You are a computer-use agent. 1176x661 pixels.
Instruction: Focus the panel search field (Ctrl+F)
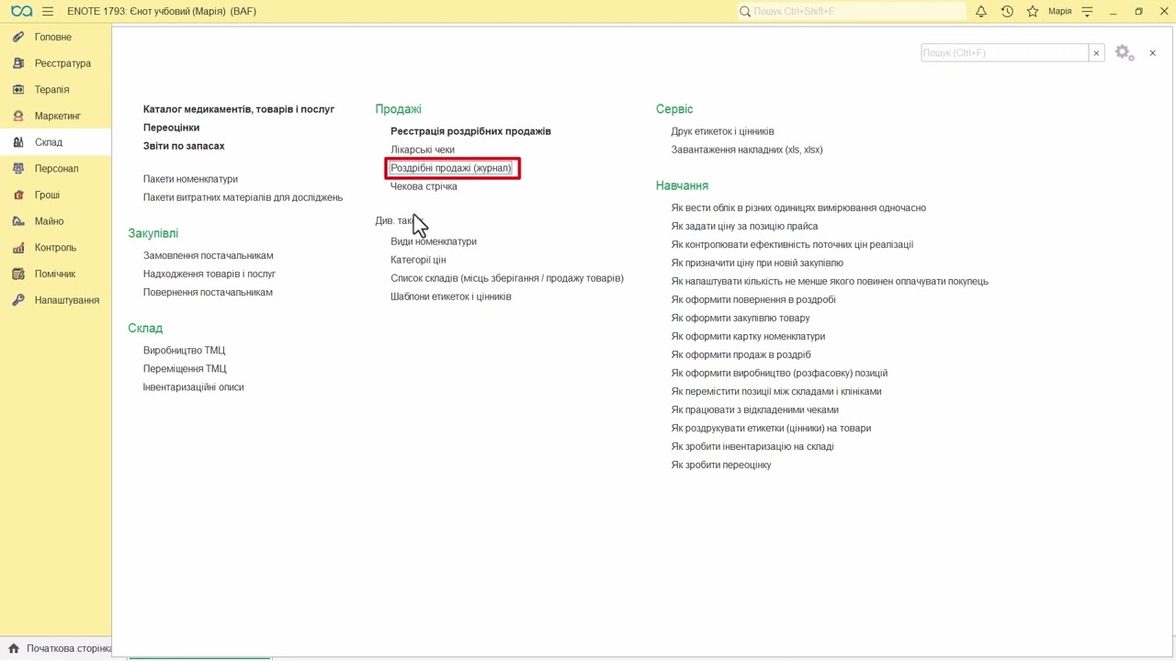coord(1004,53)
